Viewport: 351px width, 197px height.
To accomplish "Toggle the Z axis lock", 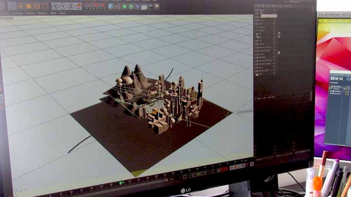I will click(x=71, y=6).
